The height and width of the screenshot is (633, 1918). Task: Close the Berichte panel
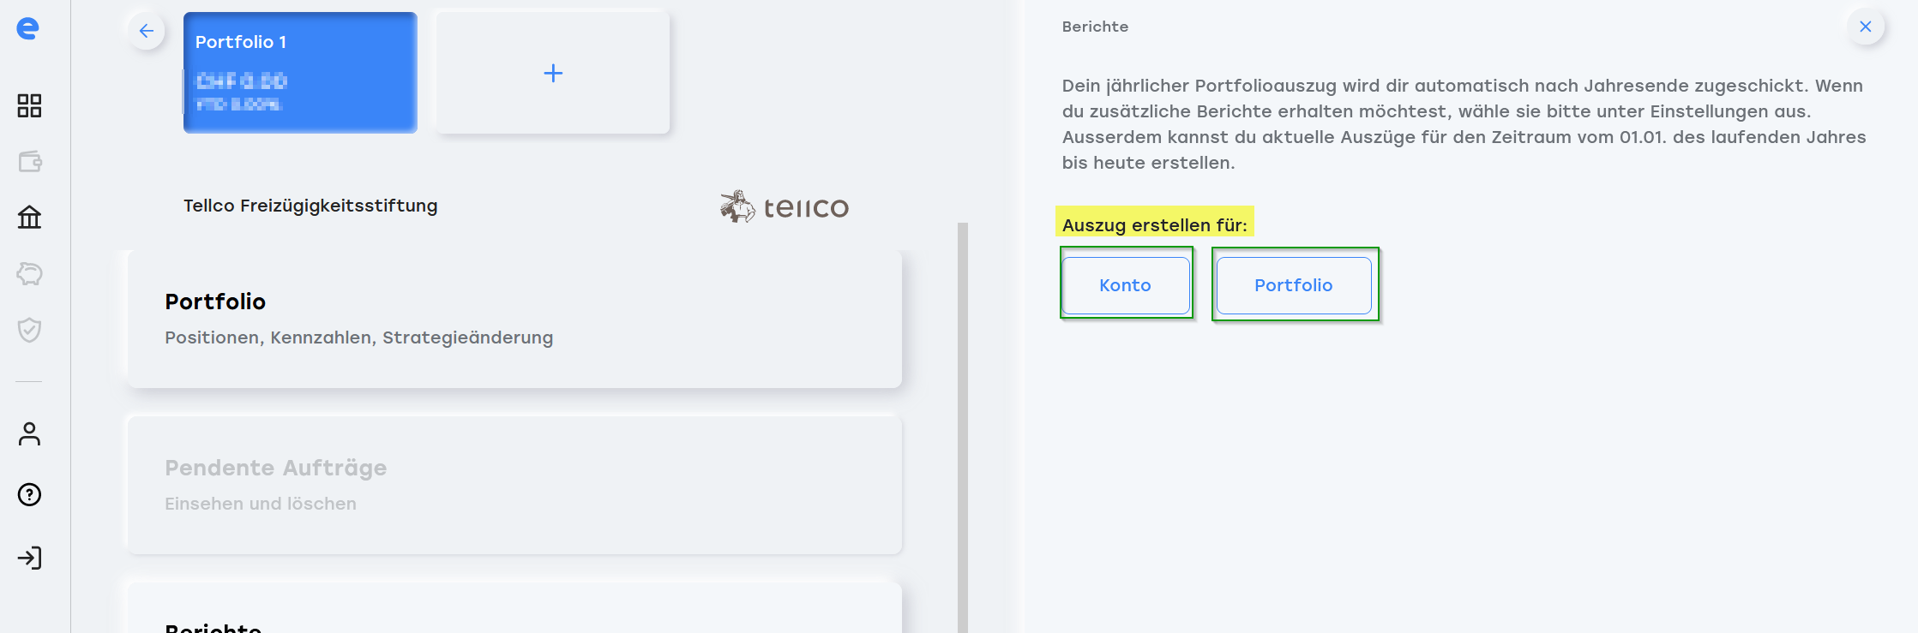1865,27
